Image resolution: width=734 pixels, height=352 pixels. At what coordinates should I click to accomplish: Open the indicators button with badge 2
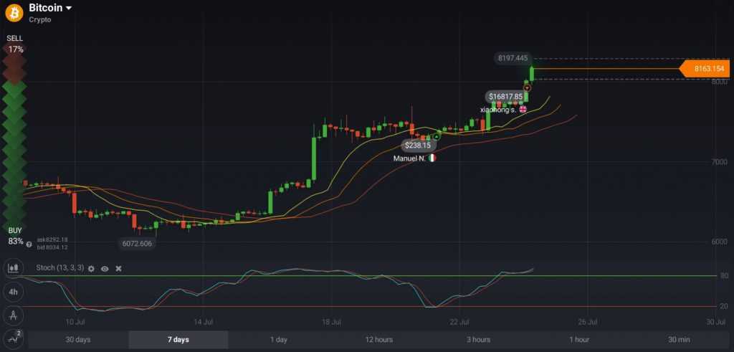coord(14,338)
